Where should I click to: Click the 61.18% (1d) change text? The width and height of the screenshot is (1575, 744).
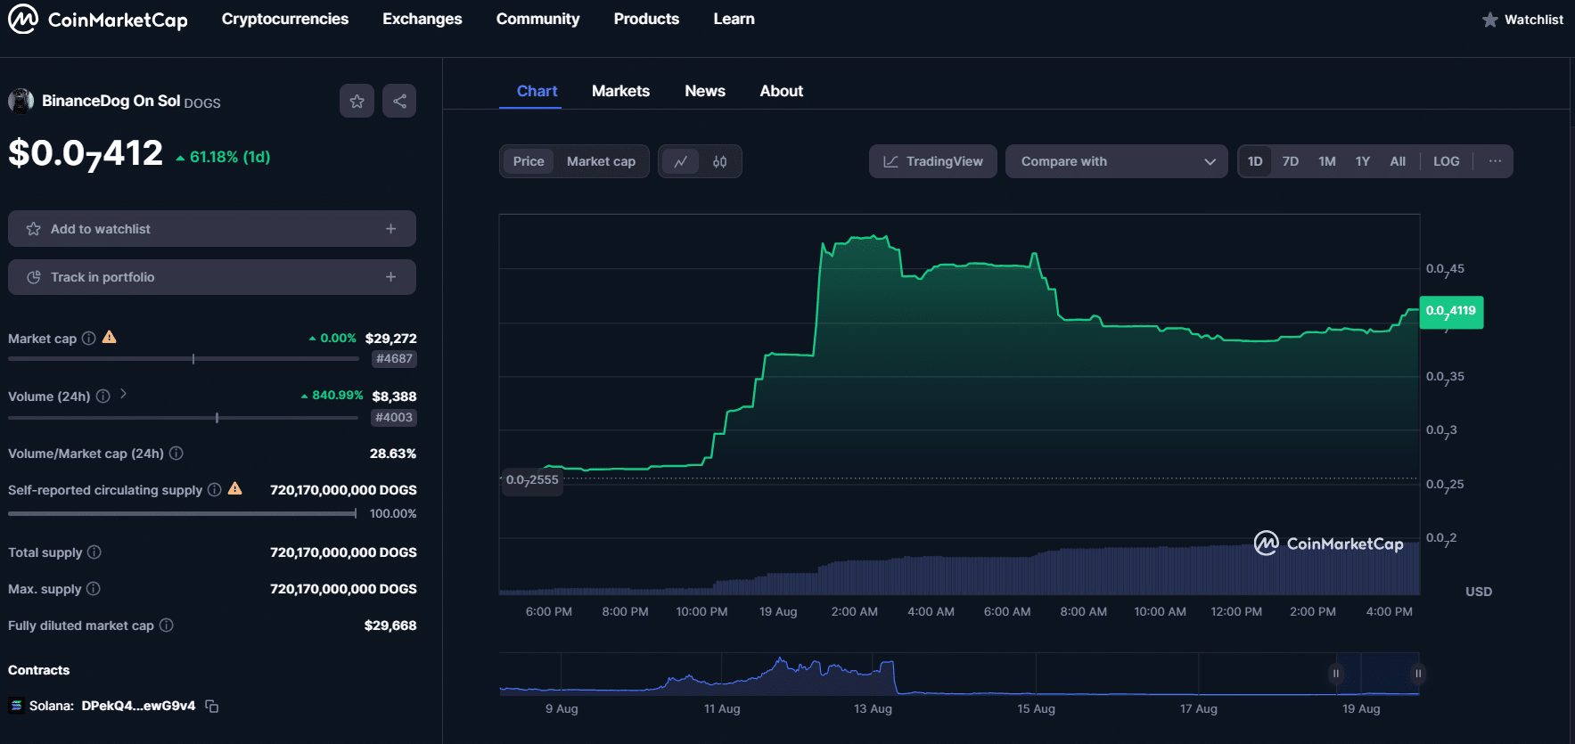point(230,157)
